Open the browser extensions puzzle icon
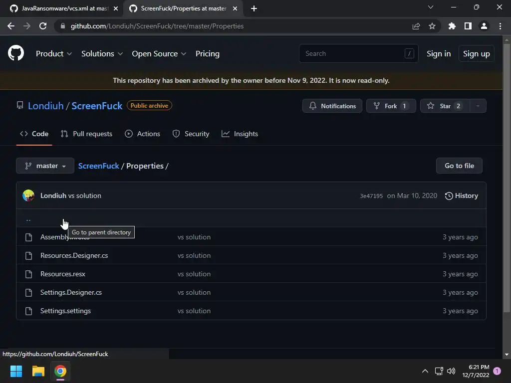This screenshot has width=511, height=383. pos(452,26)
